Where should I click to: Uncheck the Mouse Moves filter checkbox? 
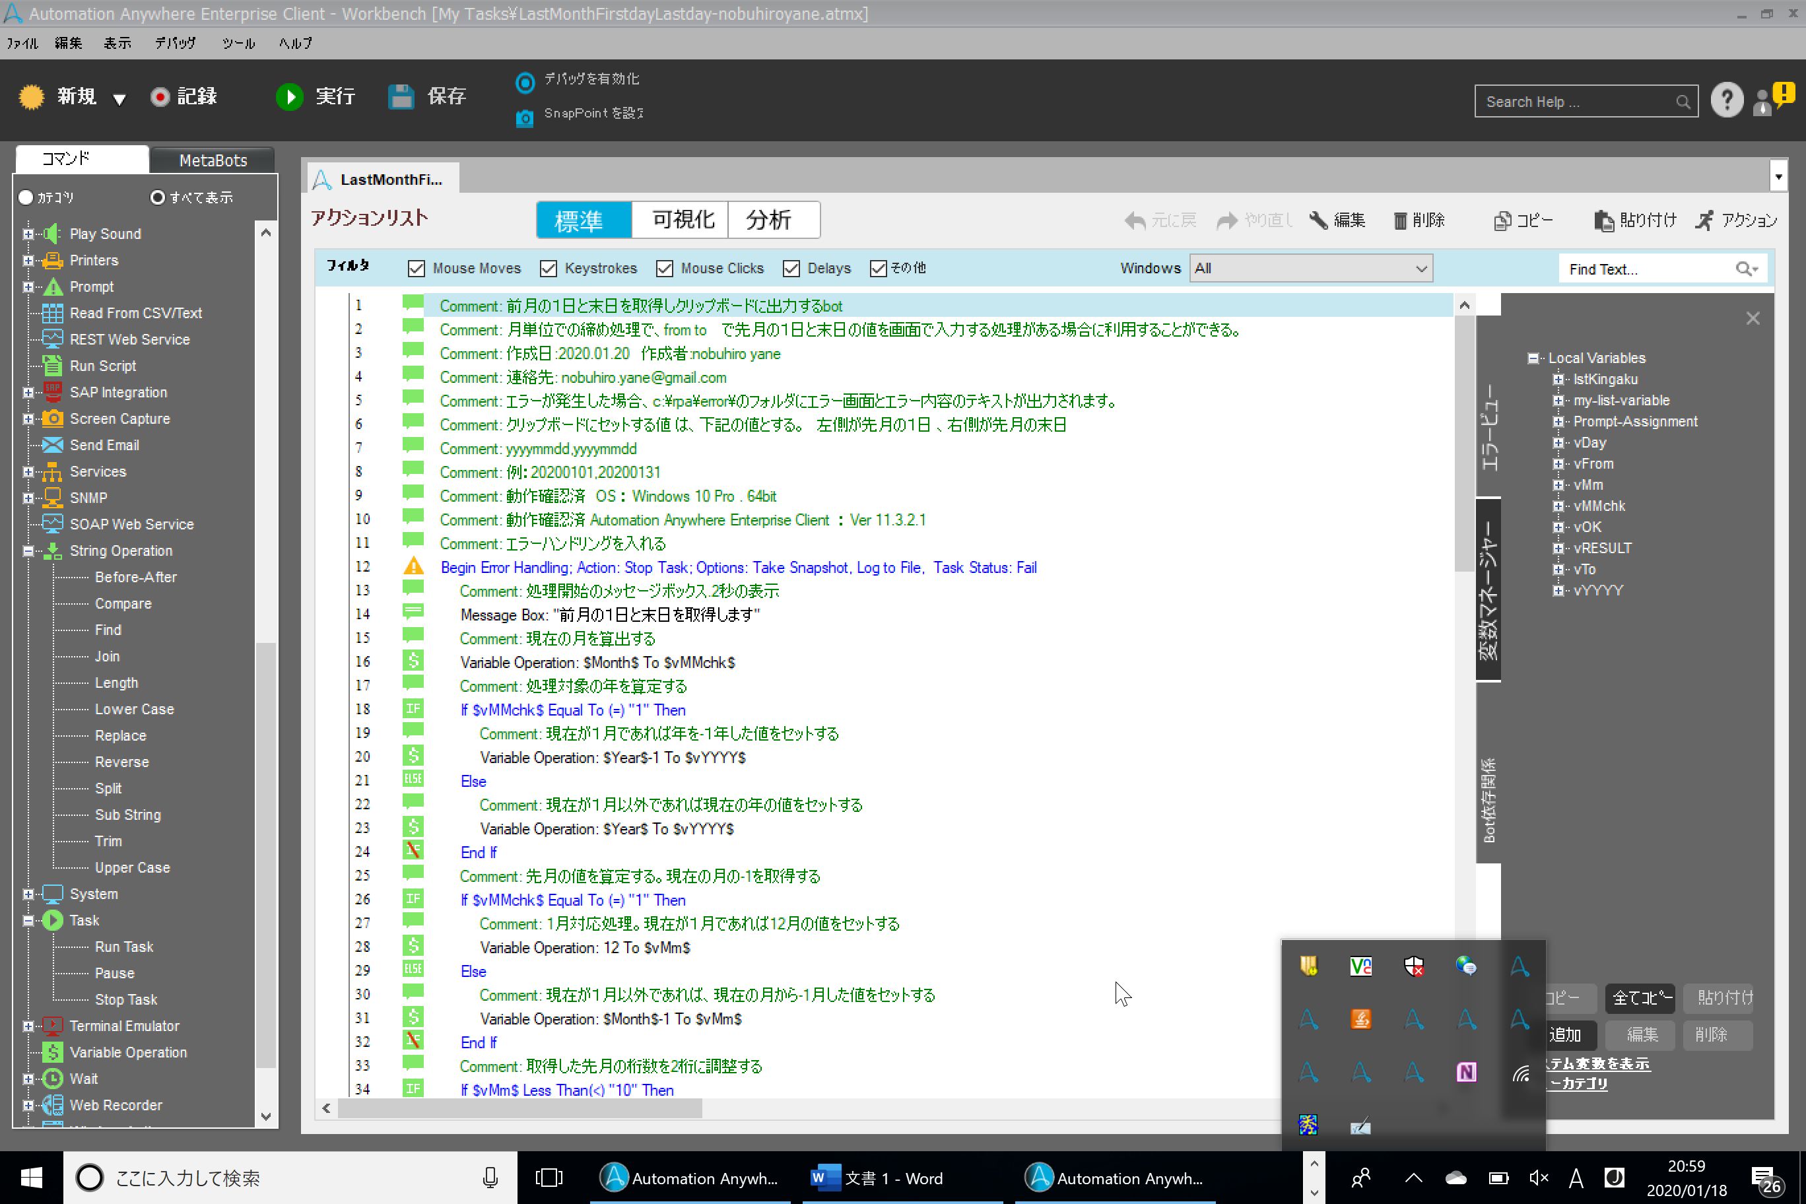pyautogui.click(x=416, y=269)
